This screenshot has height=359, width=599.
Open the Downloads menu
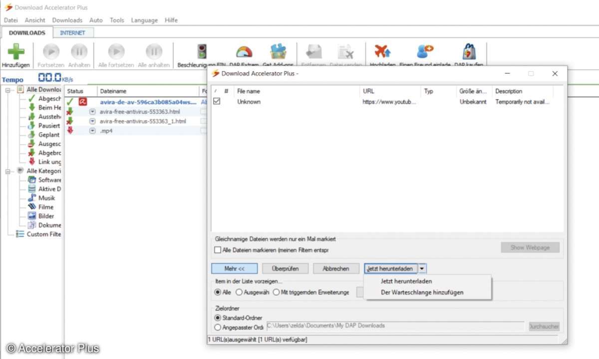tap(67, 20)
